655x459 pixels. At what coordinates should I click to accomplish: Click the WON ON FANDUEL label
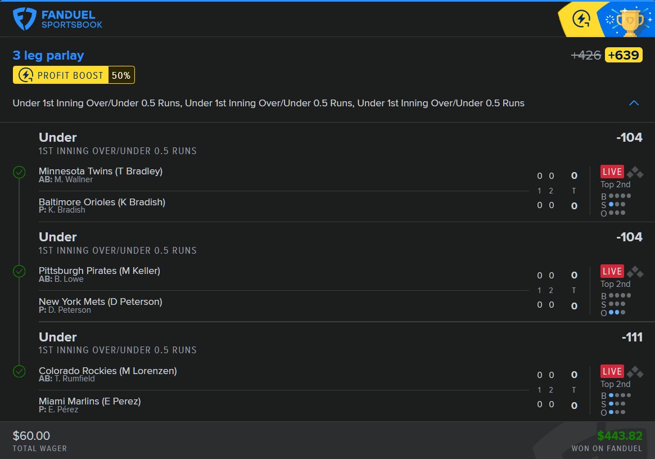pos(607,448)
